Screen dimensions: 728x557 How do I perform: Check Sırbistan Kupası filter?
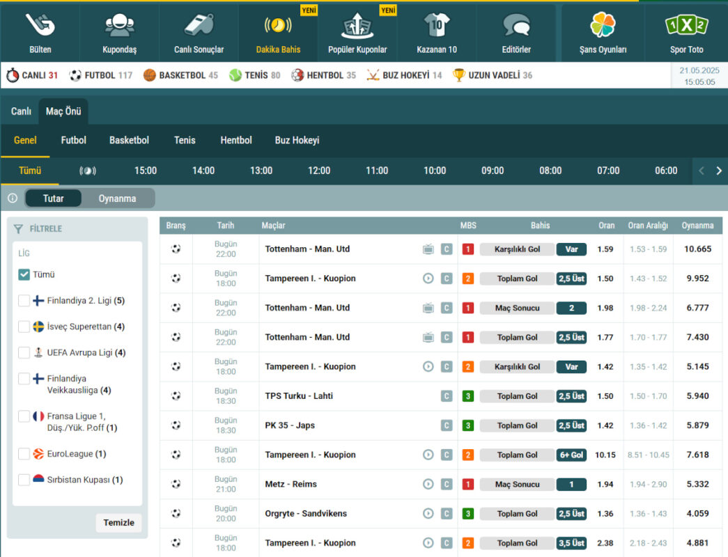(x=24, y=480)
